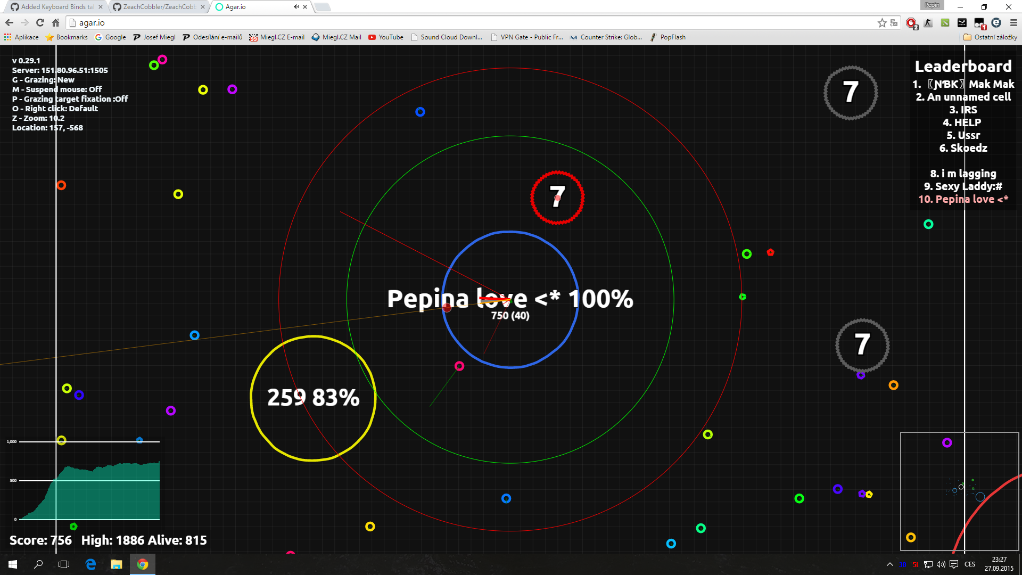Expand the Ostatní záložky bookmark folder
1022x575 pixels.
coord(990,37)
